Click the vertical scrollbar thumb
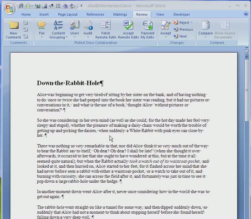This screenshot has width=251, height=219. [x=247, y=90]
